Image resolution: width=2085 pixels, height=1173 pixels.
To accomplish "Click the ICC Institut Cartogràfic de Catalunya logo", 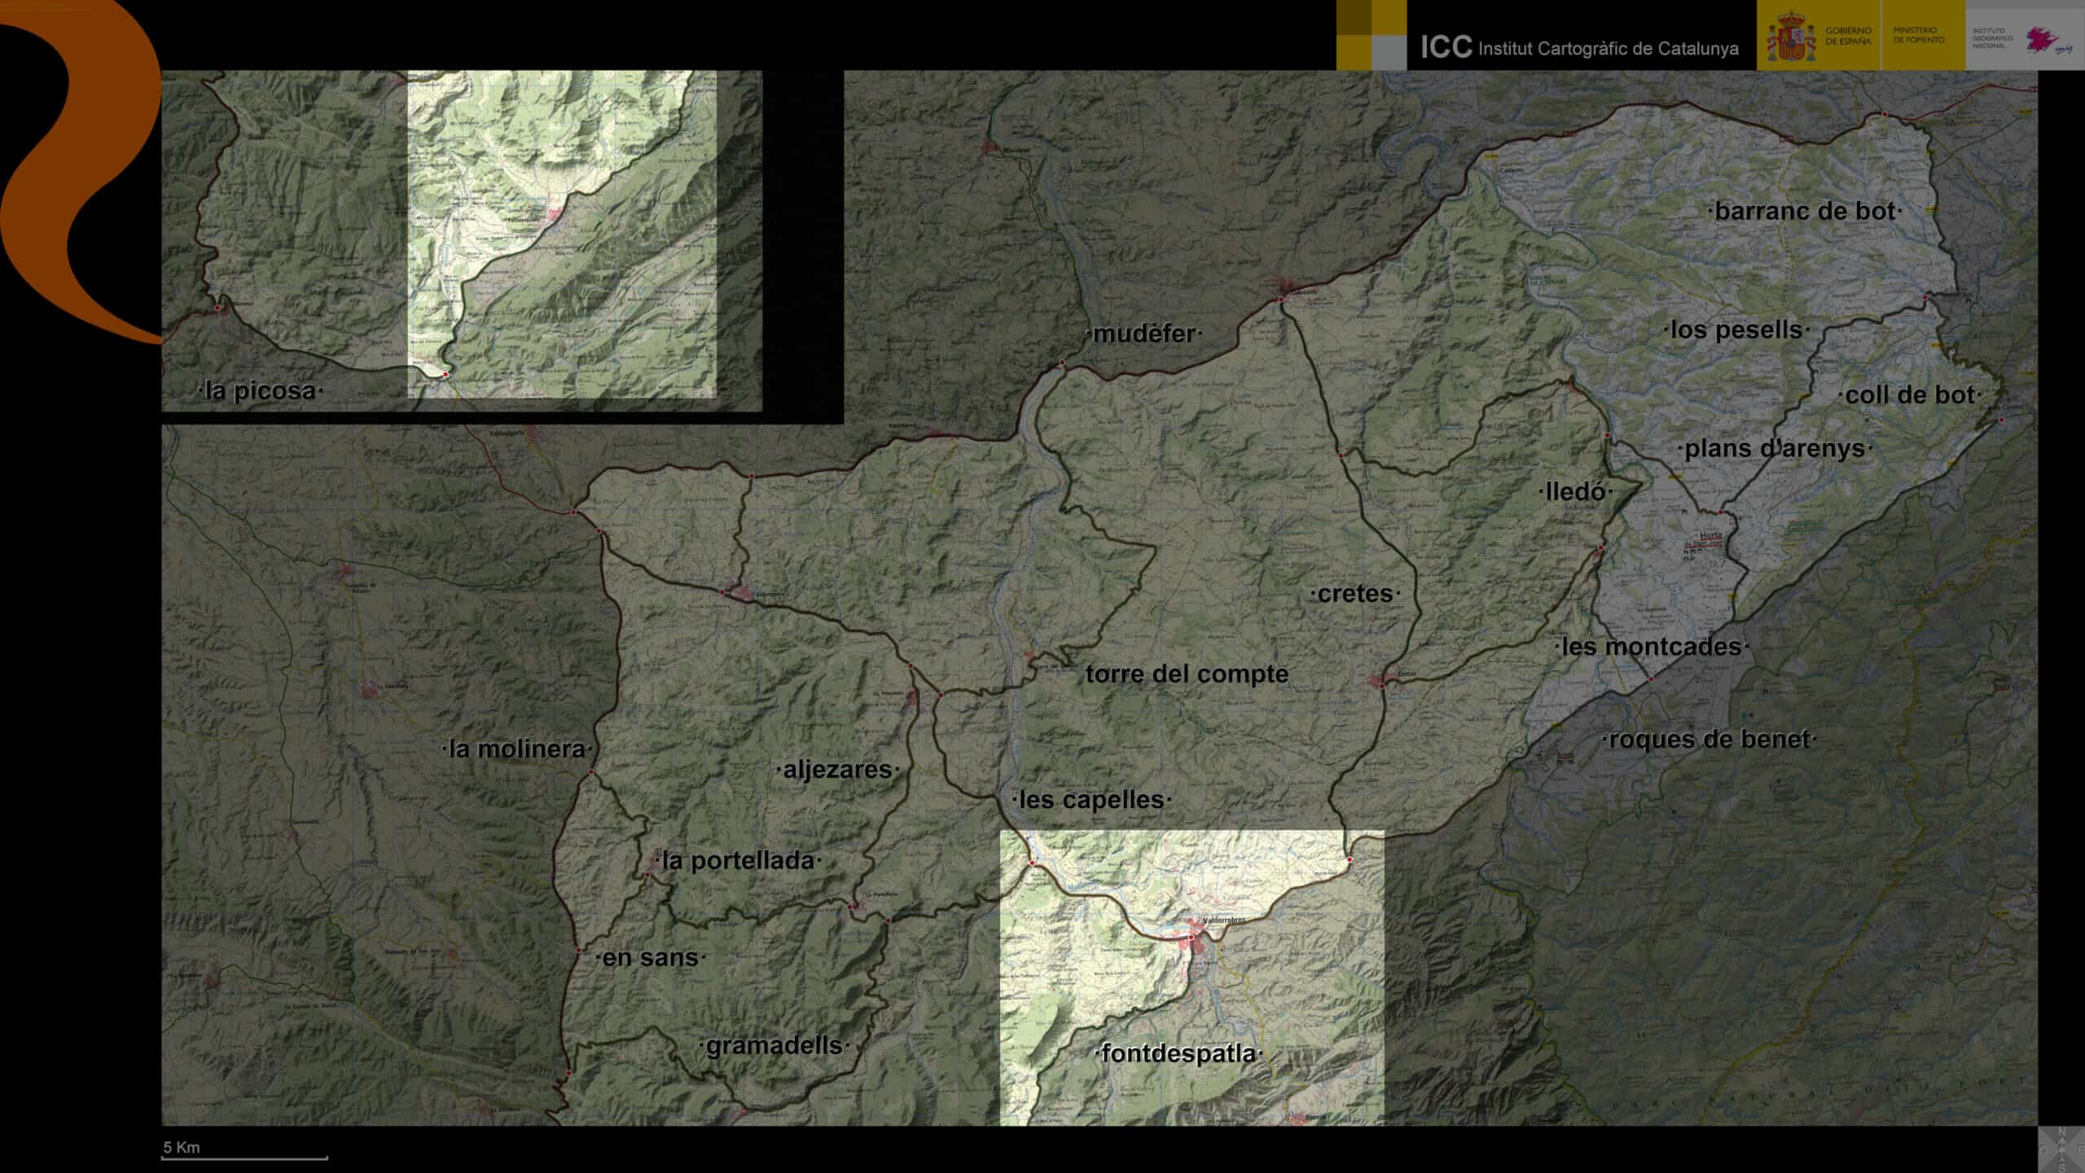I will point(1578,47).
